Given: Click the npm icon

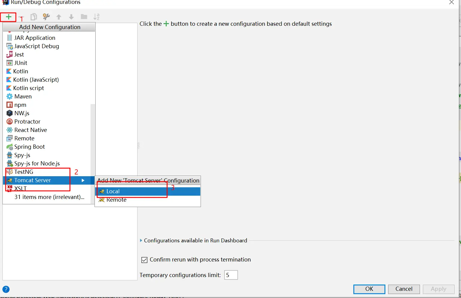Looking at the screenshot, I should tap(10, 105).
